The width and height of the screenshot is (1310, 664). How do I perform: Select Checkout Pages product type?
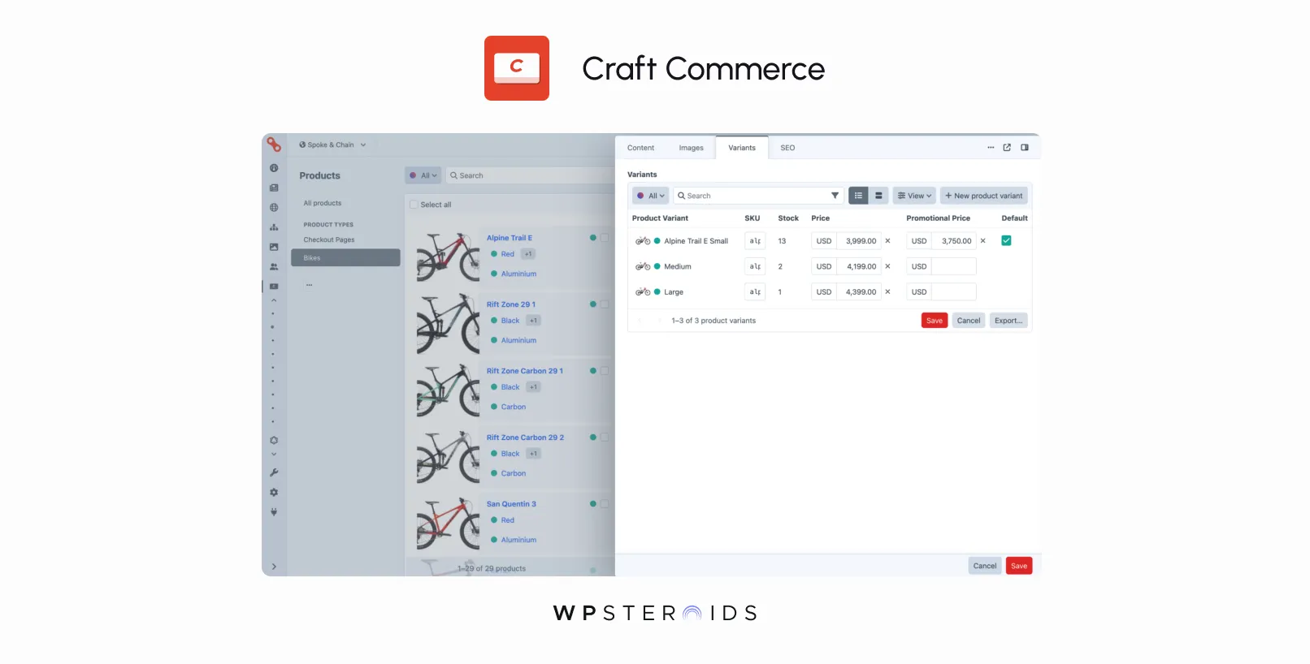329,239
